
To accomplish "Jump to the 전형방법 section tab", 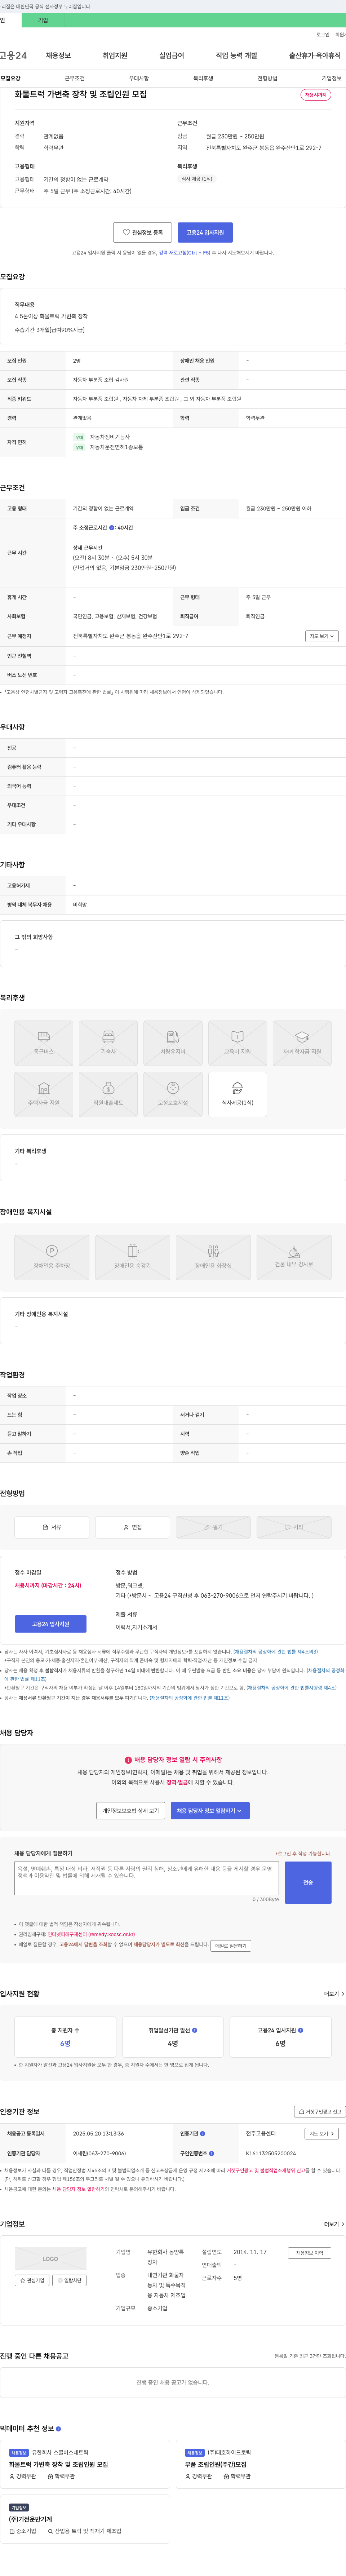I will point(267,78).
